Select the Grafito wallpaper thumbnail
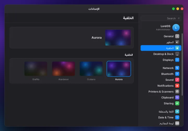This screenshot has width=188, height=131. (x=36, y=69)
